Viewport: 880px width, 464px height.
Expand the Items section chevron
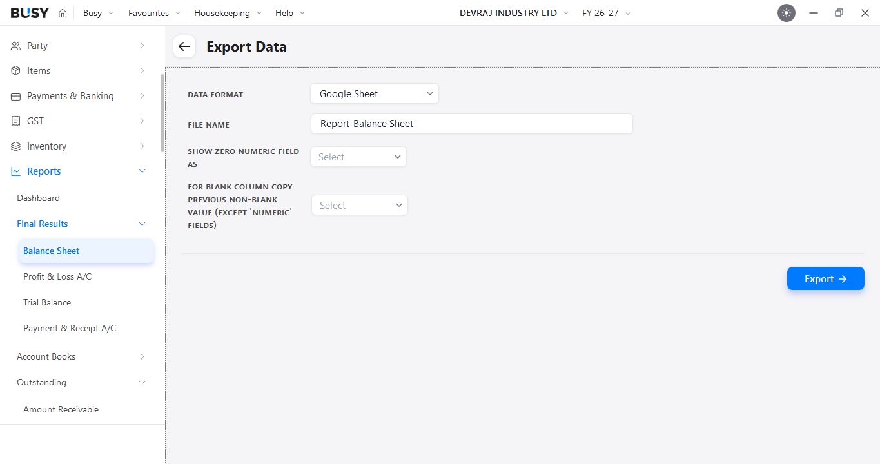click(x=142, y=71)
